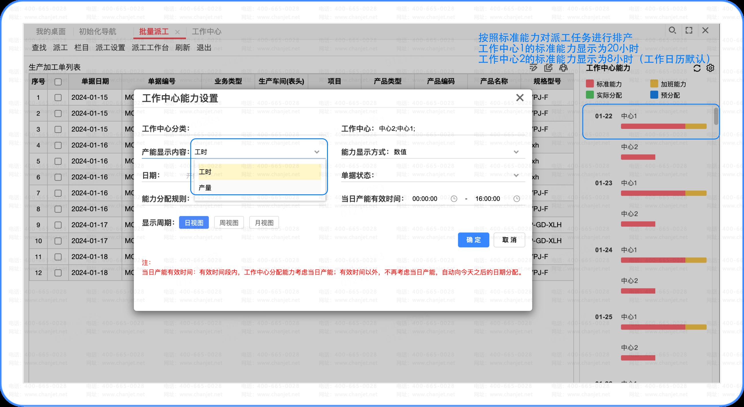Tick the checkbox for row 1
The height and width of the screenshot is (407, 744).
tap(58, 97)
